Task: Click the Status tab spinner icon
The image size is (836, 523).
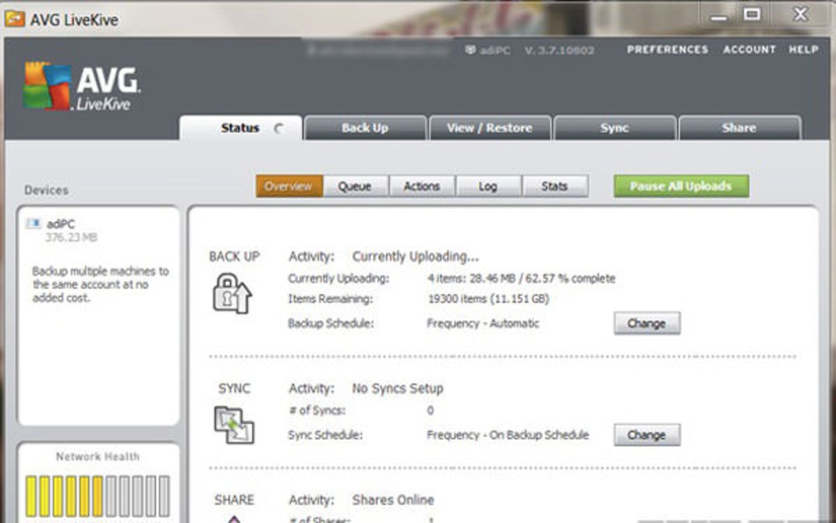Action: pyautogui.click(x=279, y=128)
